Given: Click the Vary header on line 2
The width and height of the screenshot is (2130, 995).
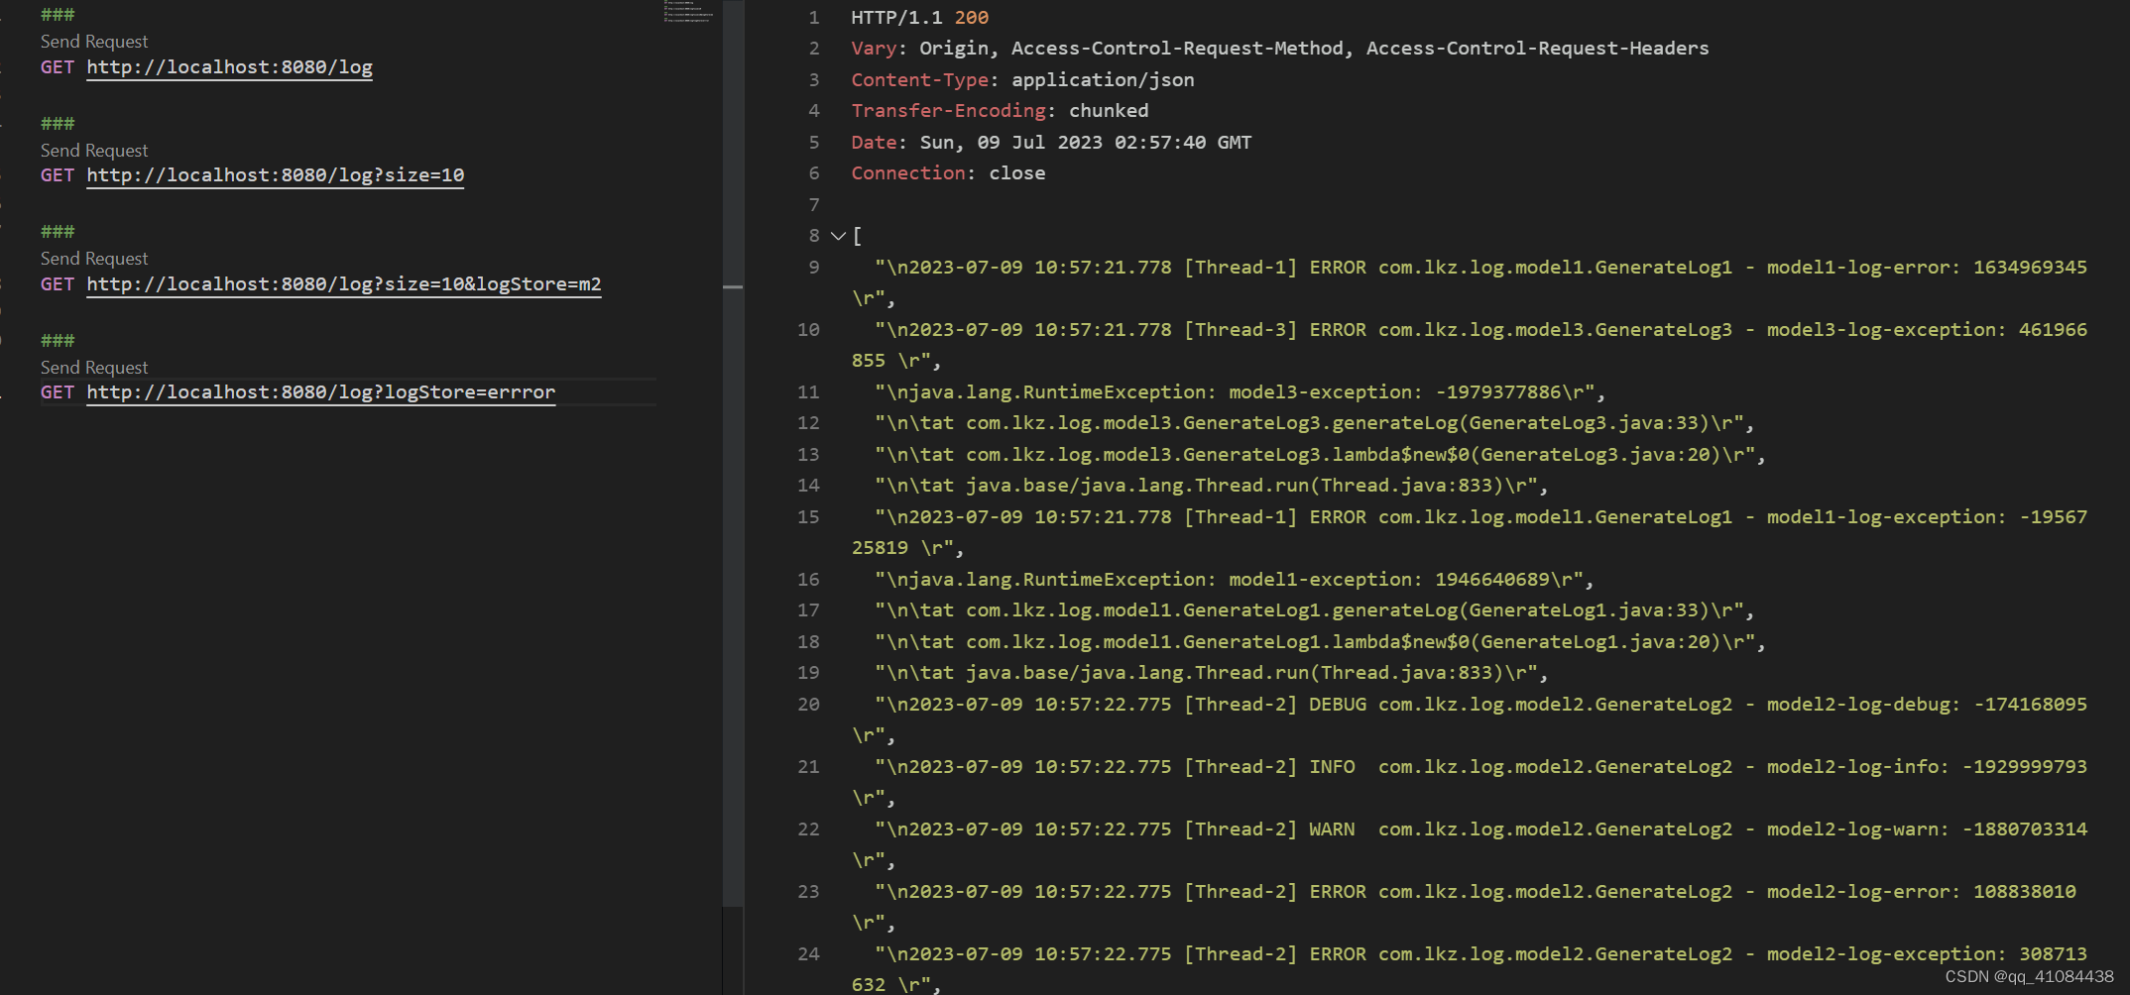Looking at the screenshot, I should click(875, 48).
